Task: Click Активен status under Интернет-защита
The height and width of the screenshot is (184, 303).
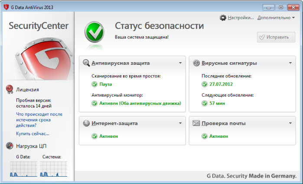Action: 109,136
